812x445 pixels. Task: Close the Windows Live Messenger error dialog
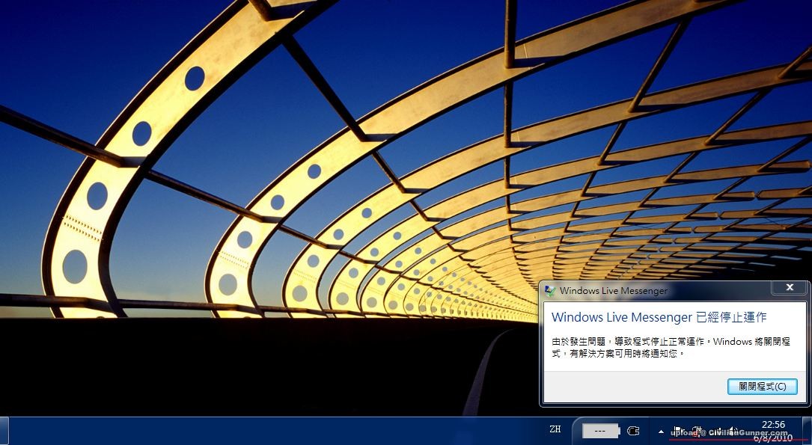(x=790, y=288)
